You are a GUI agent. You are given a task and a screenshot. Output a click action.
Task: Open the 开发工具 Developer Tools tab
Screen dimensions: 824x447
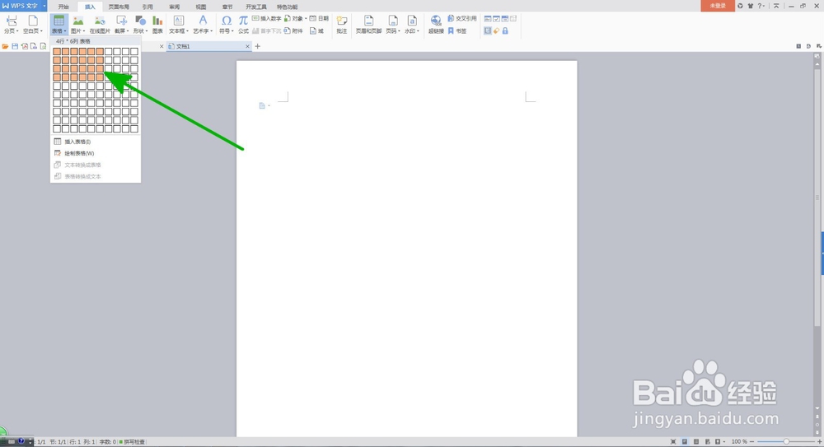[256, 7]
